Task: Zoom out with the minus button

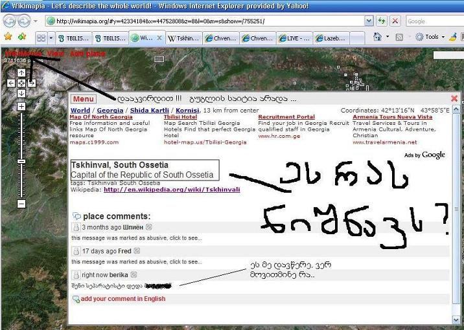Action: point(21,204)
